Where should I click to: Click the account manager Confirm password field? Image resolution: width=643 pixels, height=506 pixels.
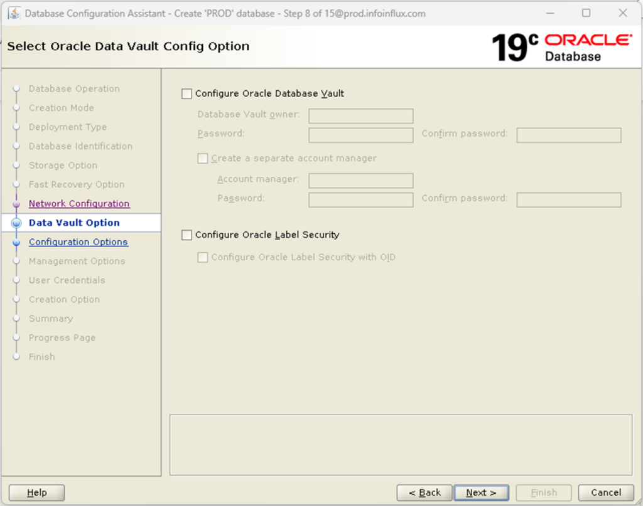[x=568, y=199]
